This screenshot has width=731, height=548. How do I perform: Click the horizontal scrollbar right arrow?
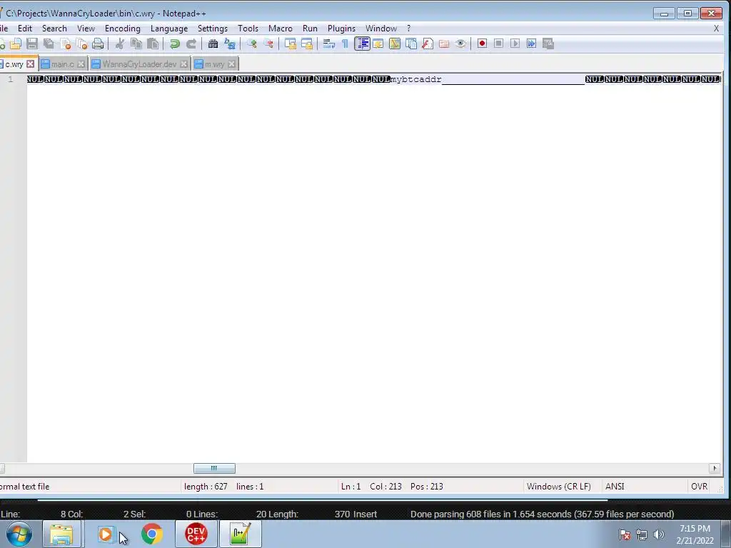[x=714, y=468]
